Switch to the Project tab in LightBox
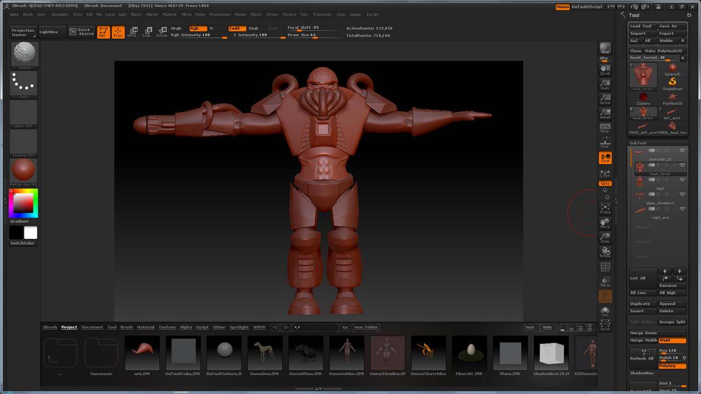 69,327
